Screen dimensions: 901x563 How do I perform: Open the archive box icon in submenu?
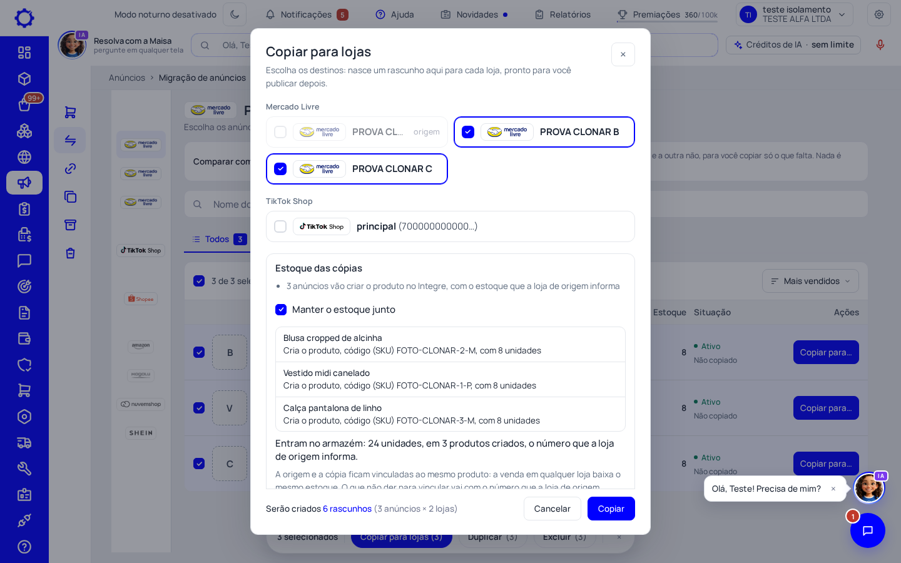(x=70, y=225)
